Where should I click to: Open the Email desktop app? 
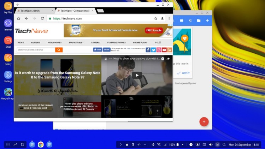click(8, 41)
